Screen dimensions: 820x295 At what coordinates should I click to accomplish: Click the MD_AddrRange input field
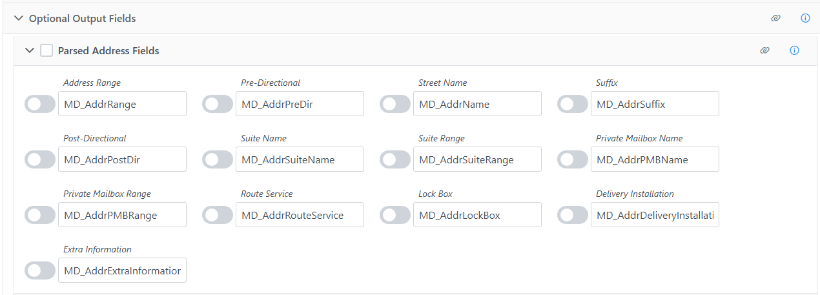[x=122, y=104]
